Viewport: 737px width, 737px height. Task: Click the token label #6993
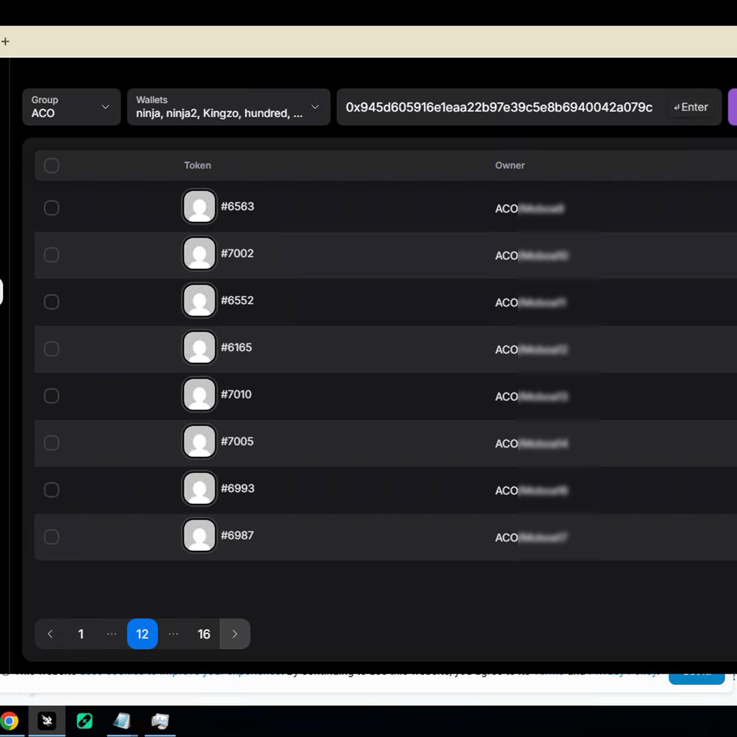click(x=238, y=488)
